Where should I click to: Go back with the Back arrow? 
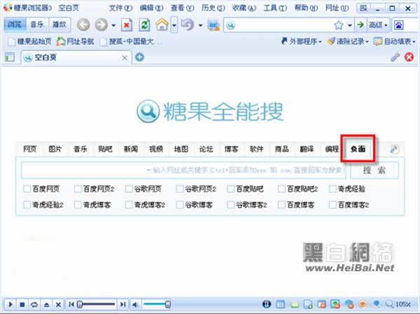pyautogui.click(x=83, y=25)
